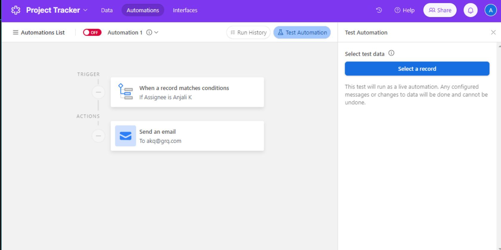Switch to the Data tab
The height and width of the screenshot is (250, 501).
tap(107, 10)
